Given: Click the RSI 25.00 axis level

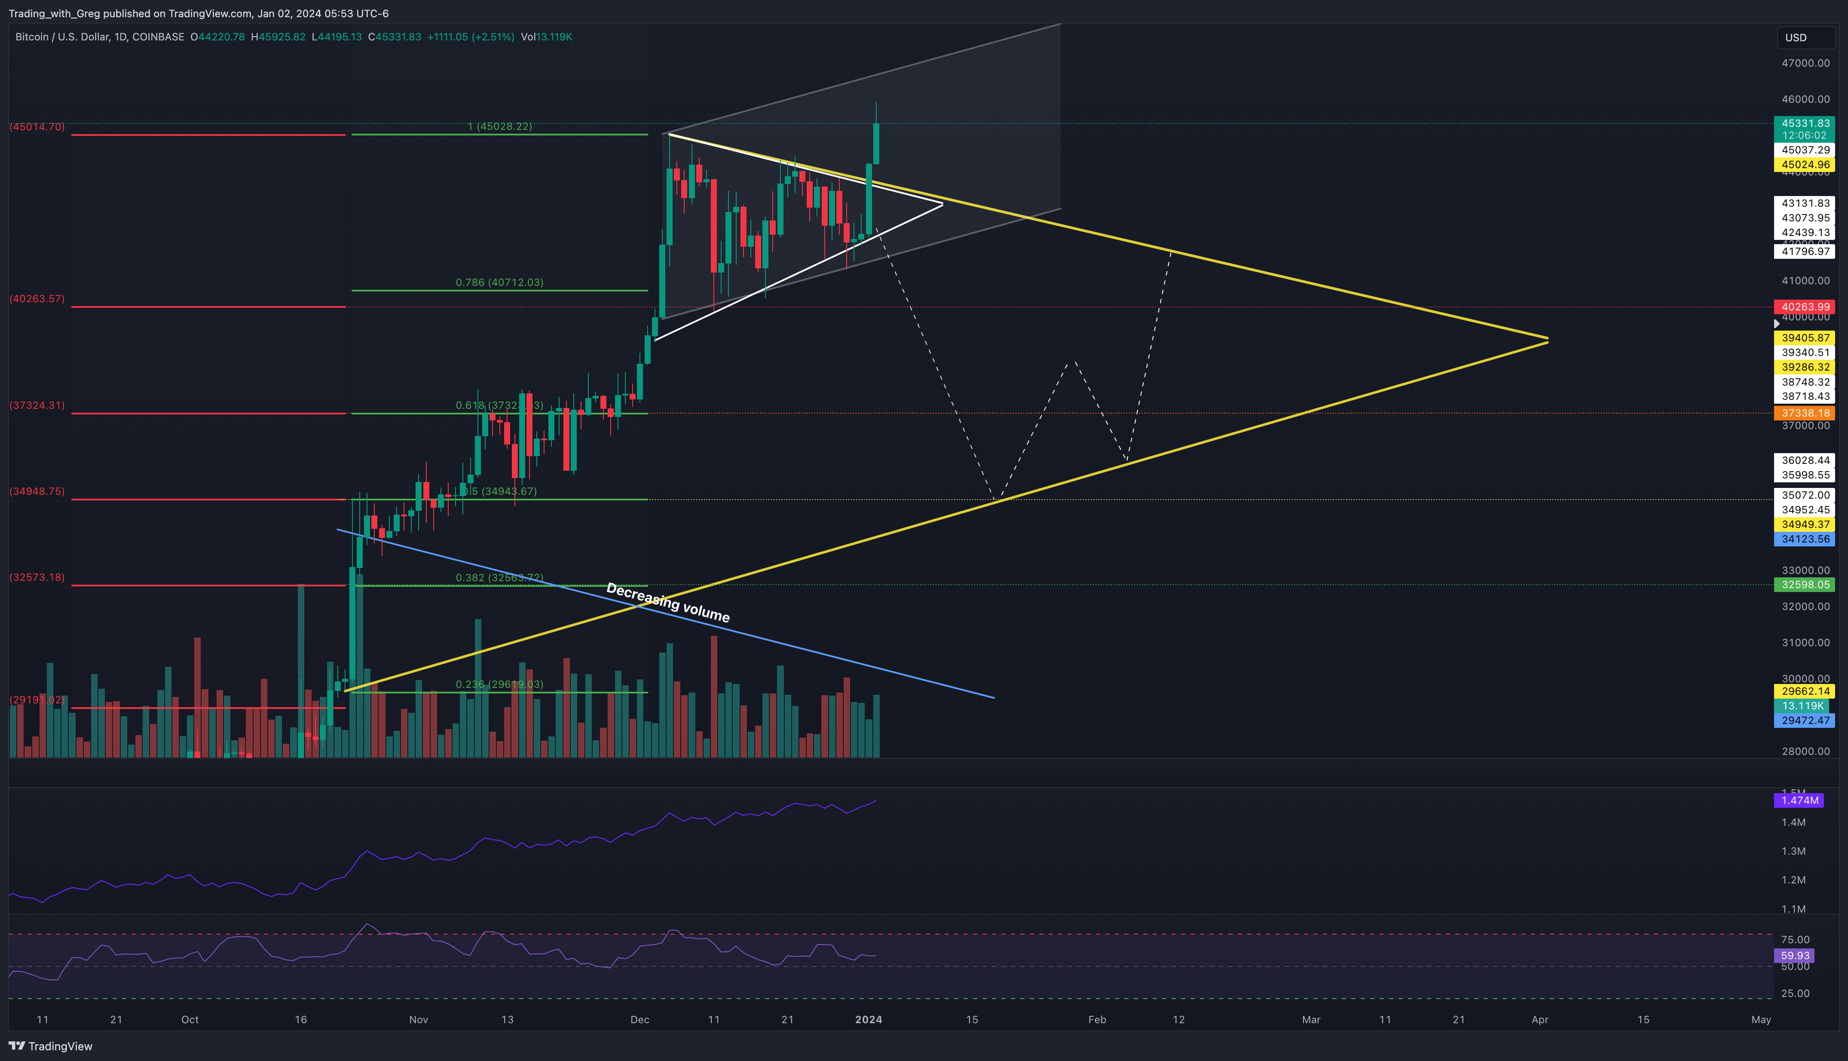Looking at the screenshot, I should click(1796, 993).
